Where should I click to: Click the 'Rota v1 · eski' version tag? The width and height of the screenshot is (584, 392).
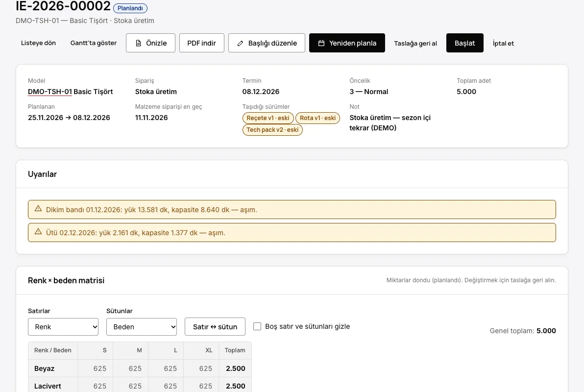(317, 118)
